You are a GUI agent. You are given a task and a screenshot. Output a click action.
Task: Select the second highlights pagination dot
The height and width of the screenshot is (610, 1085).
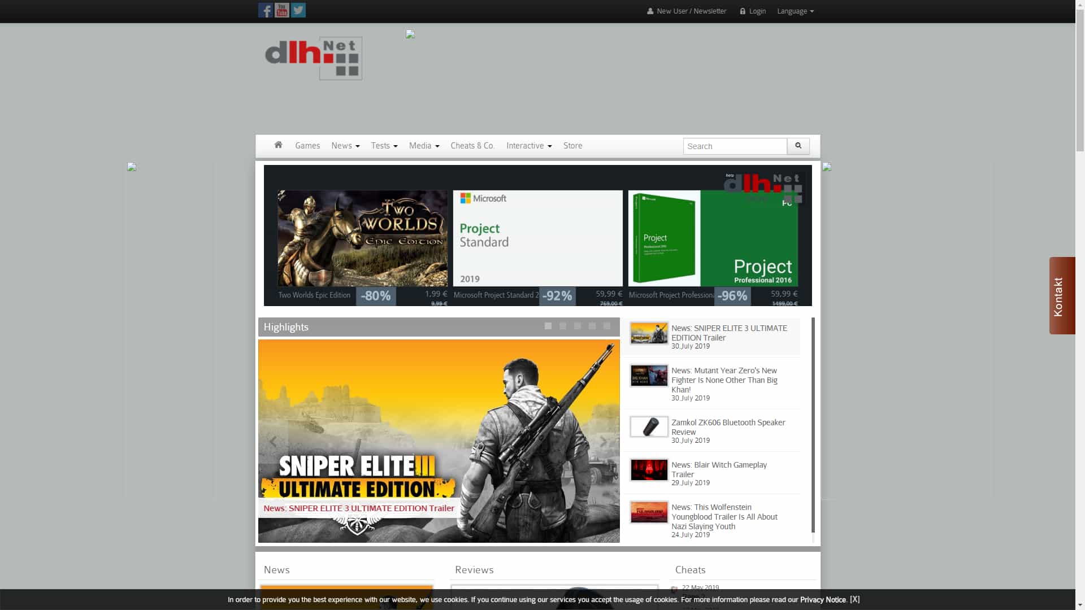(563, 326)
